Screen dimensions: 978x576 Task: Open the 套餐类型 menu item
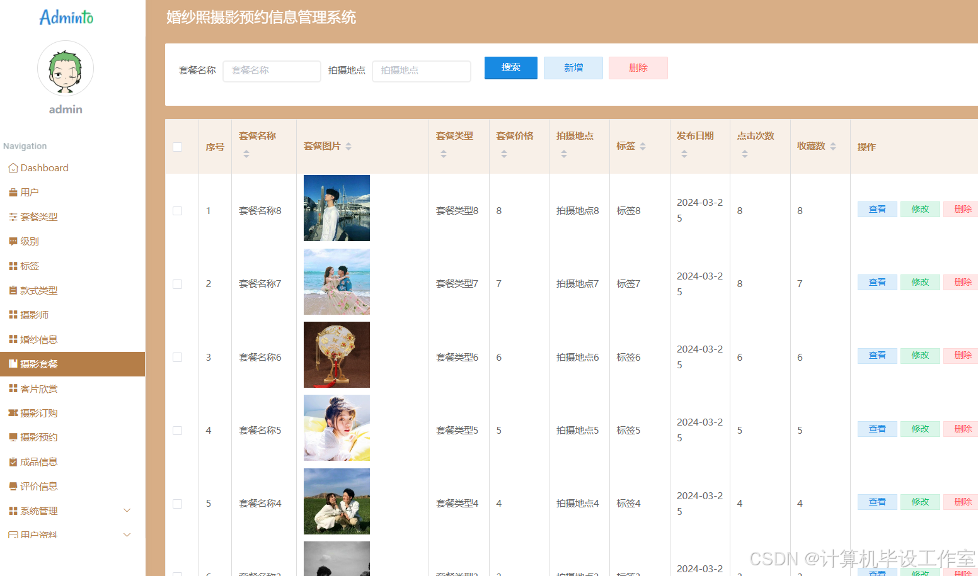[x=72, y=217]
